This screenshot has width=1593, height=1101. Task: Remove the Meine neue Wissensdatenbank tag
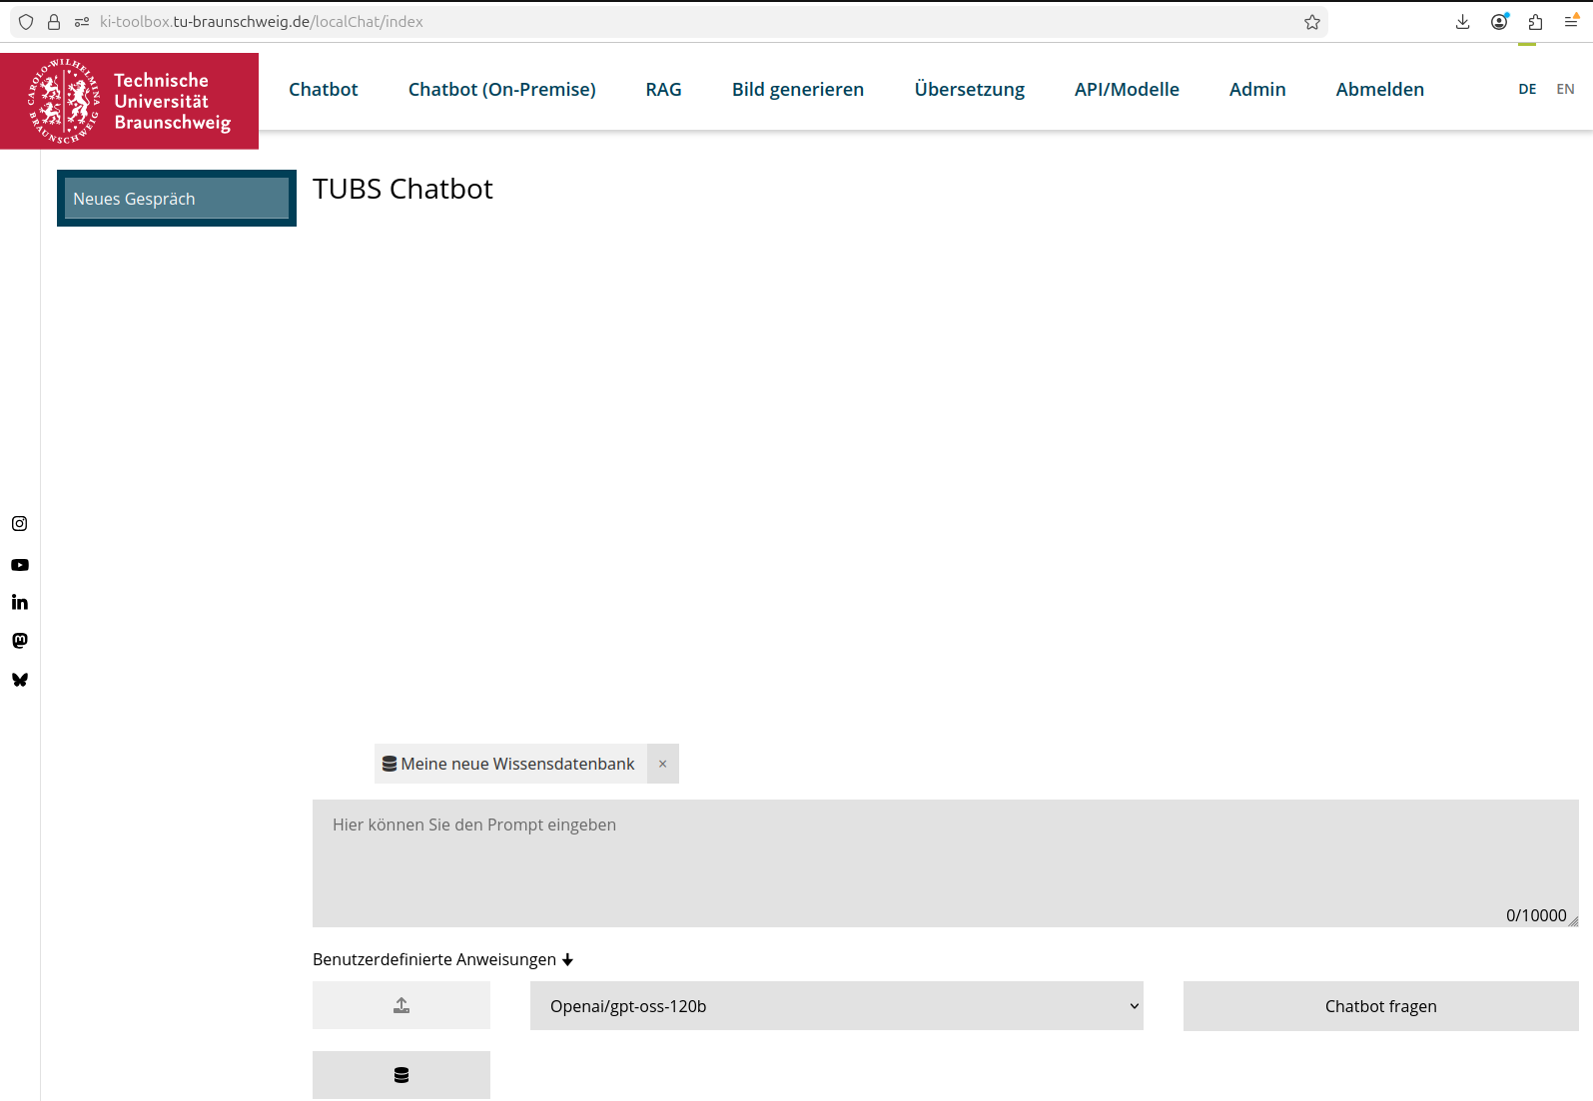(x=662, y=764)
